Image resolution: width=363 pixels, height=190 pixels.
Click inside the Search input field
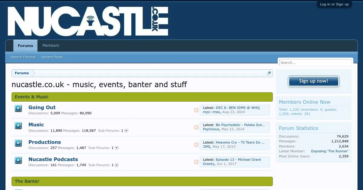tap(315, 62)
